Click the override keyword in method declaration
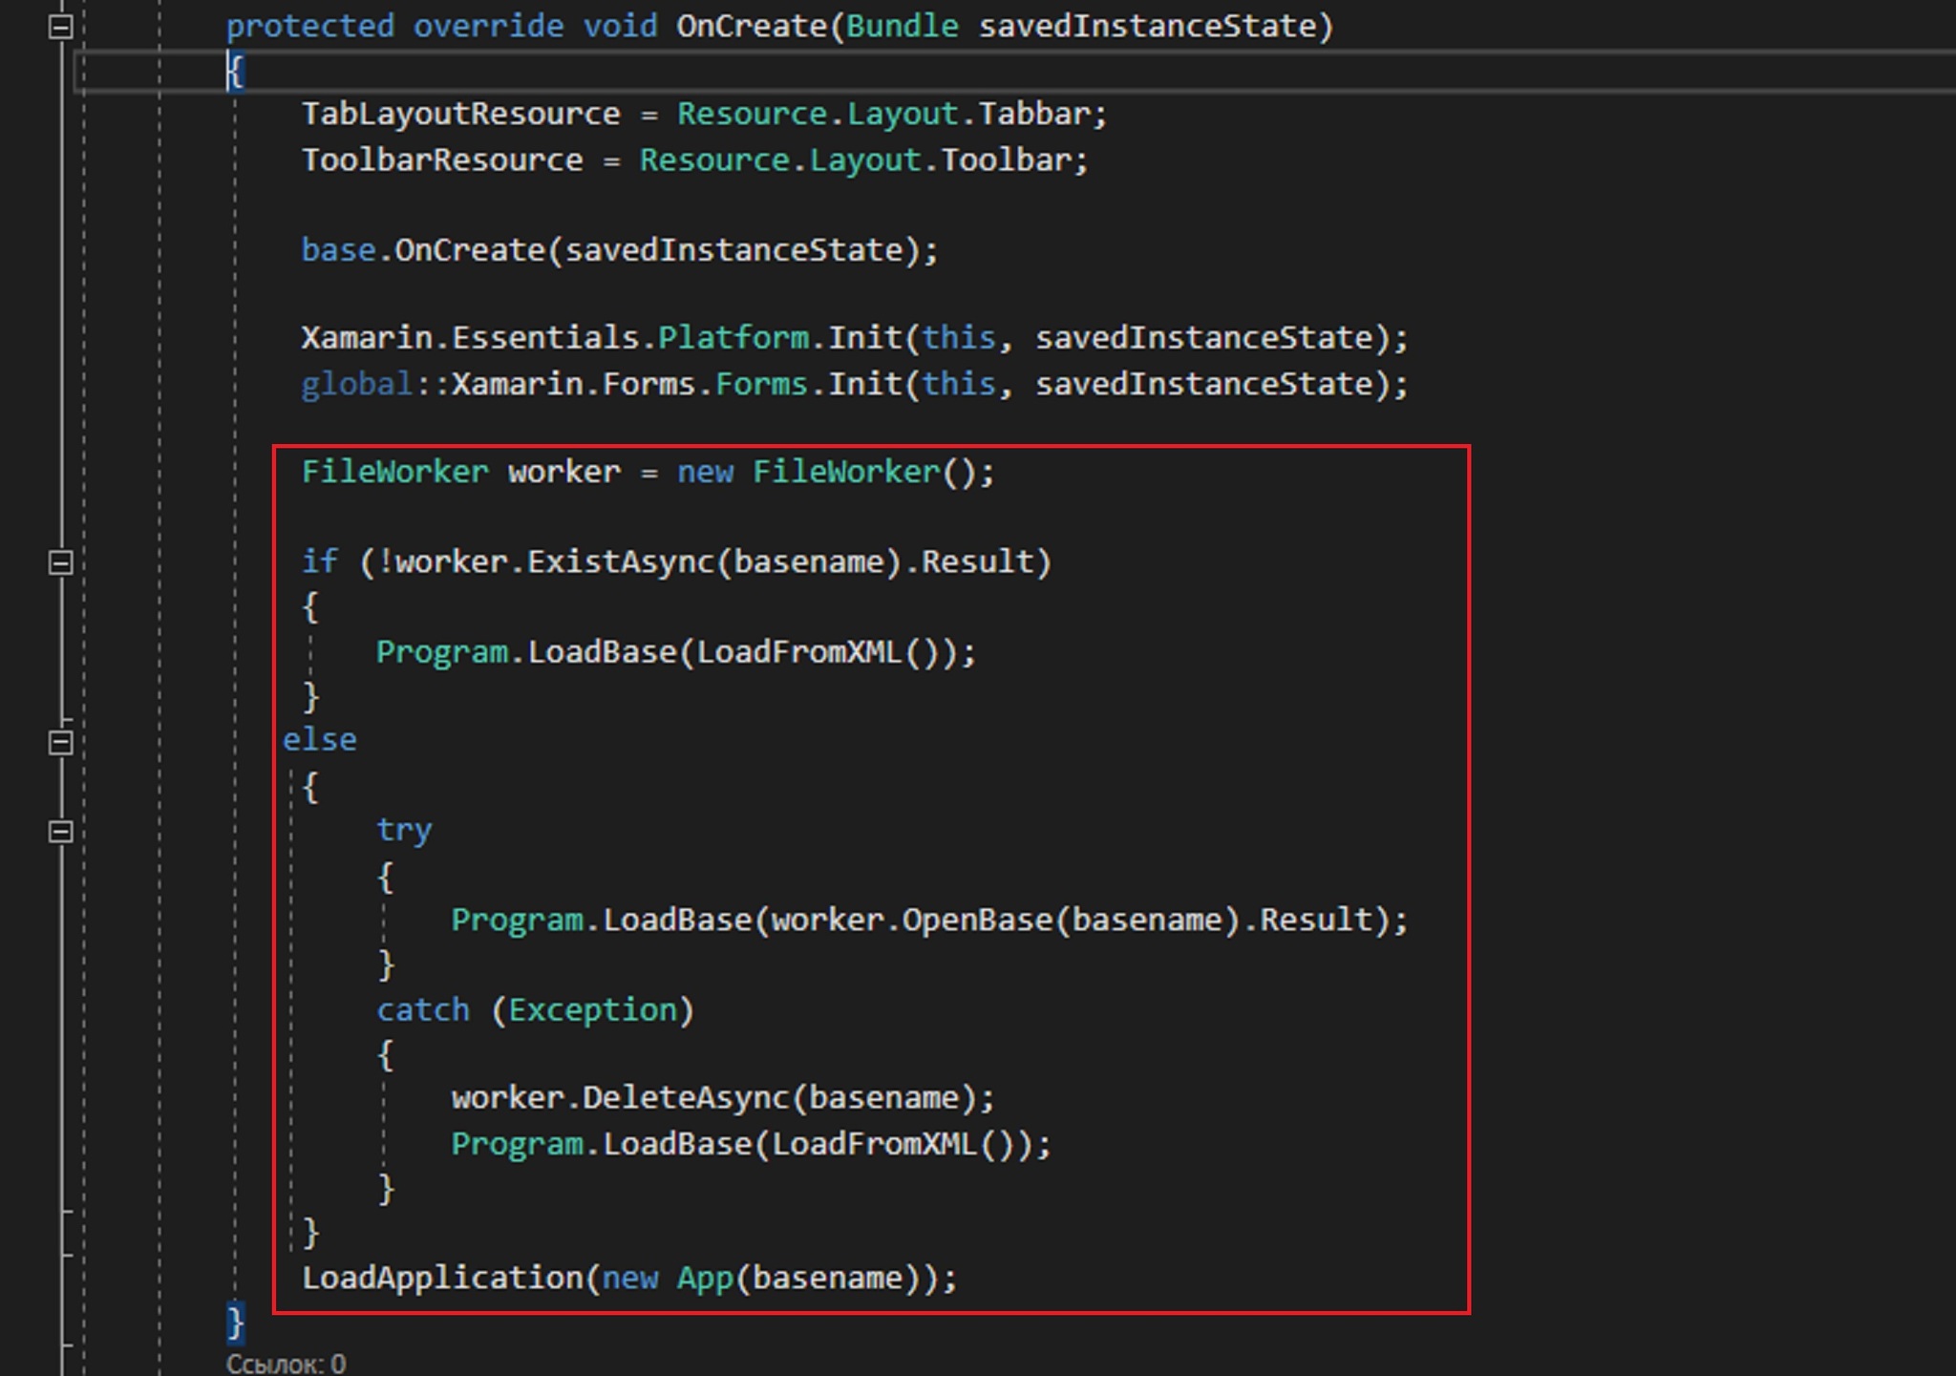This screenshot has height=1376, width=1956. (x=487, y=26)
